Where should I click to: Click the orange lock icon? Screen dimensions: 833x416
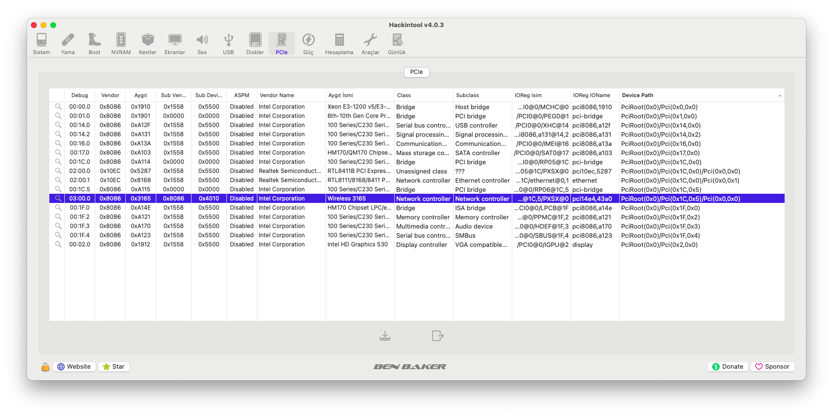tap(45, 367)
